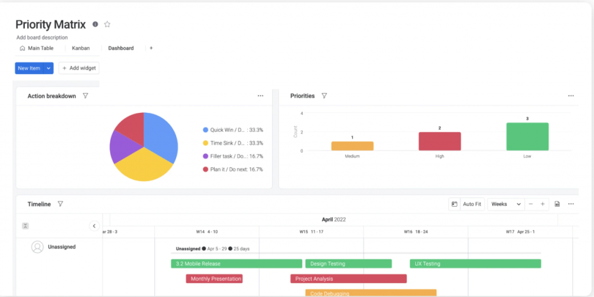Click the home icon on Main Table tab
This screenshot has height=297, width=594.
click(x=23, y=49)
